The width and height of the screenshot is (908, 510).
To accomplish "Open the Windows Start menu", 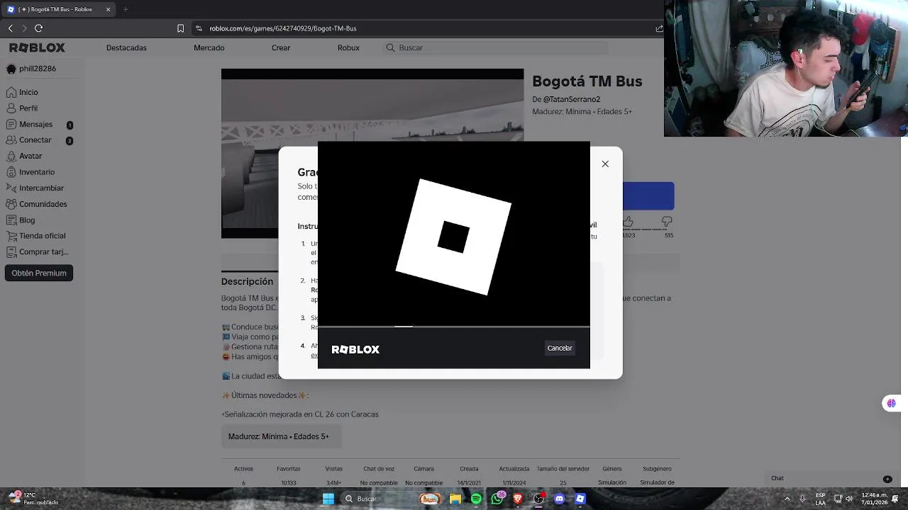I will [328, 499].
